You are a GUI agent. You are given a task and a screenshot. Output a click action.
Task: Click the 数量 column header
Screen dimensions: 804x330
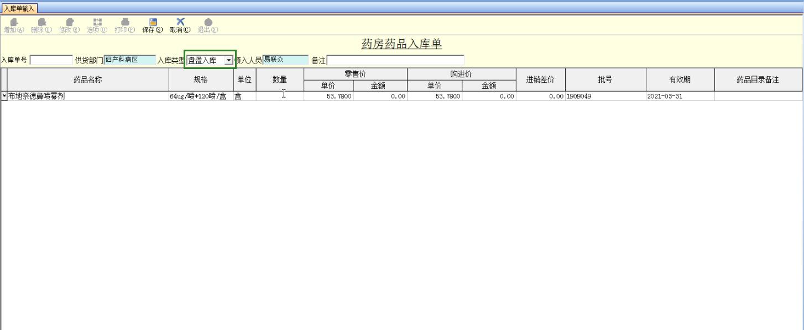[x=280, y=79]
